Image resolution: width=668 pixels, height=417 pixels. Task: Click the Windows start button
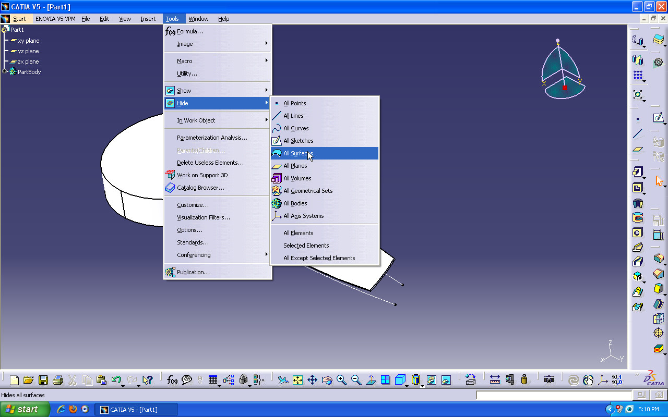[x=25, y=409]
